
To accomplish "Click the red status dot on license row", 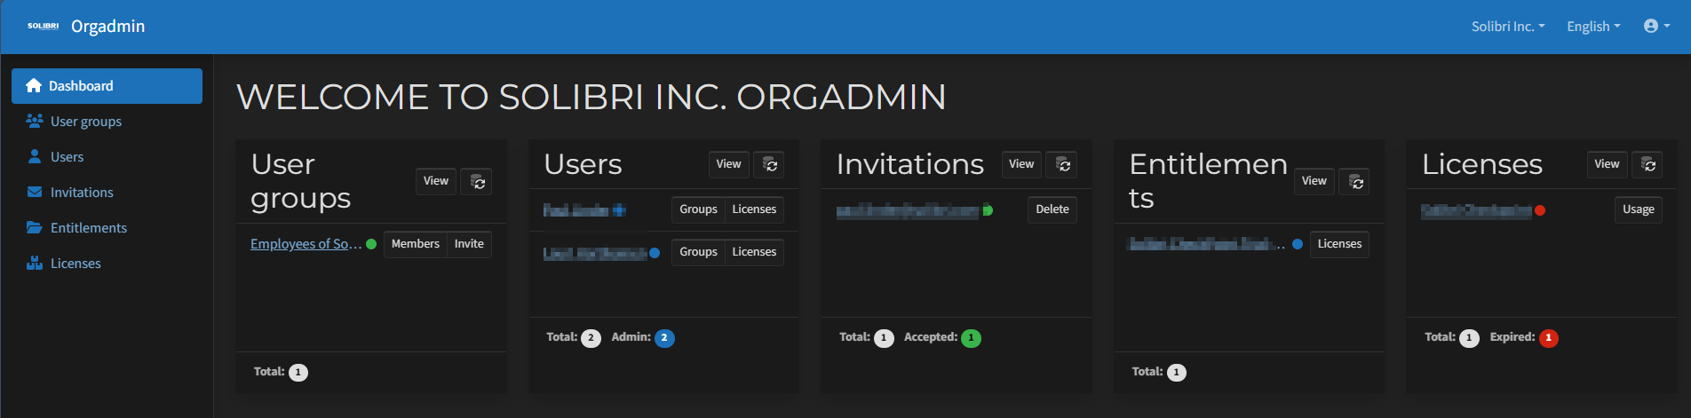I will point(1540,210).
